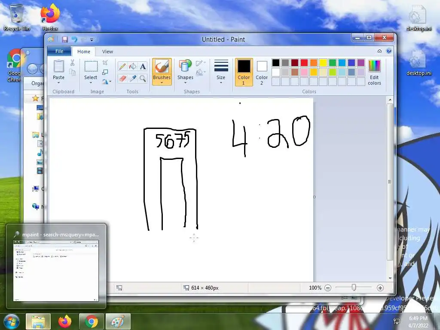The width and height of the screenshot is (440, 330).
Task: Click the Cut scissors icon
Action: click(72, 63)
